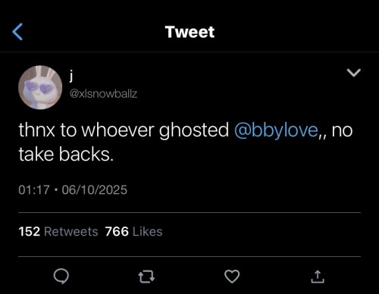Go back using the blue arrow
The width and height of the screenshot is (379, 294).
[17, 32]
